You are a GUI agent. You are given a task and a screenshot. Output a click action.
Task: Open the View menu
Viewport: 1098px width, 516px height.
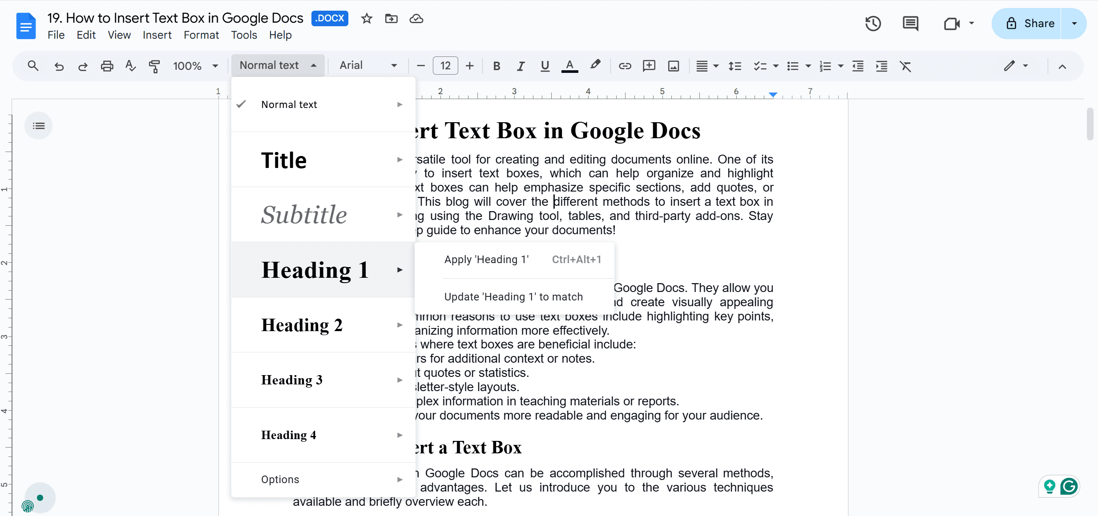coord(119,35)
